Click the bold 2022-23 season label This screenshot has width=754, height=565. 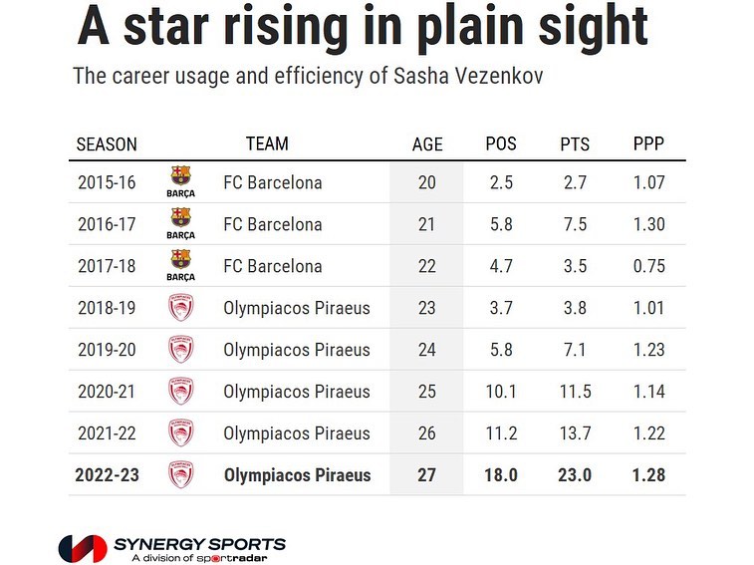[x=107, y=474]
